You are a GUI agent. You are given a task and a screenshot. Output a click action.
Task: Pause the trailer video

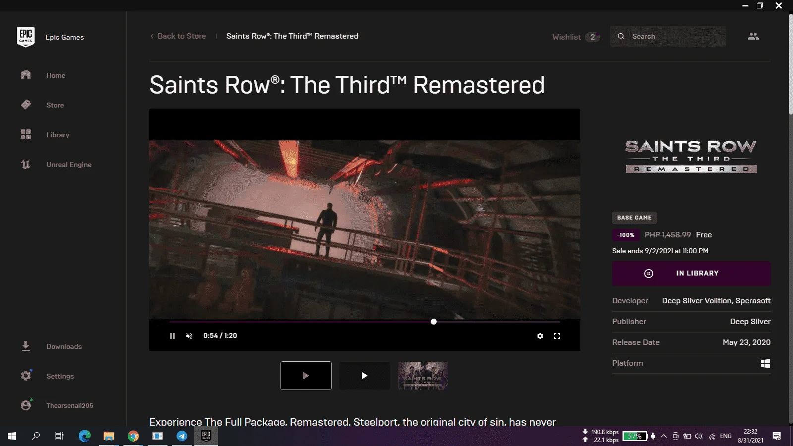click(172, 336)
